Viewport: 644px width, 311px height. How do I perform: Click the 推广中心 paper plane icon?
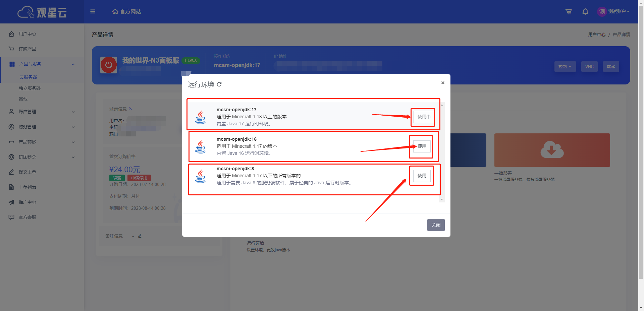[11, 202]
